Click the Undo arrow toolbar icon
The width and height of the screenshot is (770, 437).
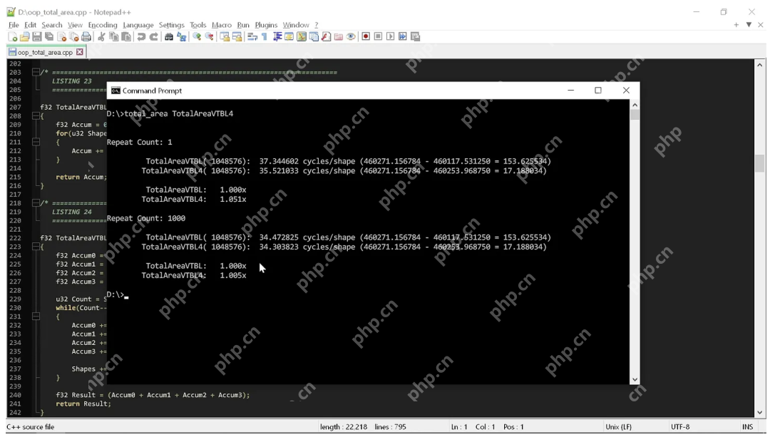point(141,37)
